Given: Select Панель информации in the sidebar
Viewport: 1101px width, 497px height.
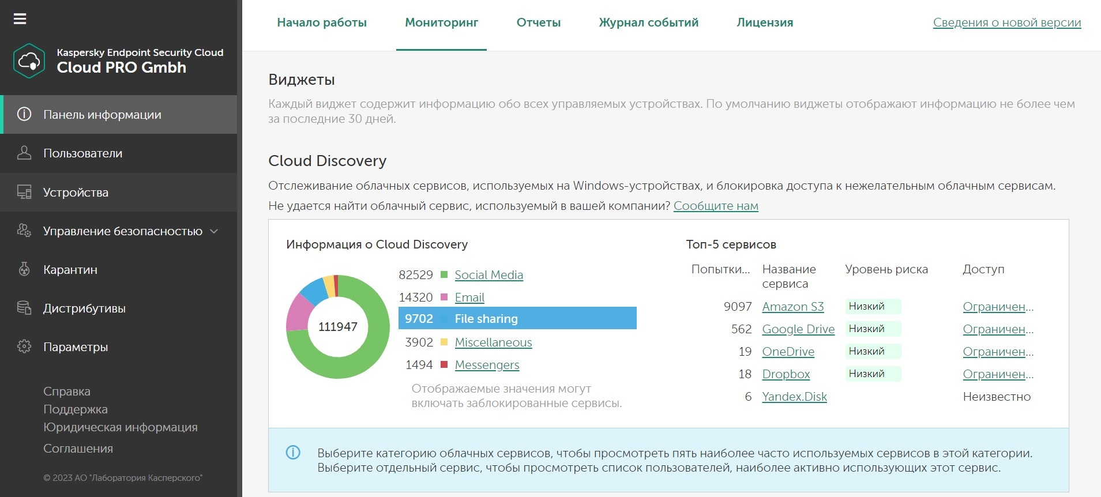Looking at the screenshot, I should 118,114.
